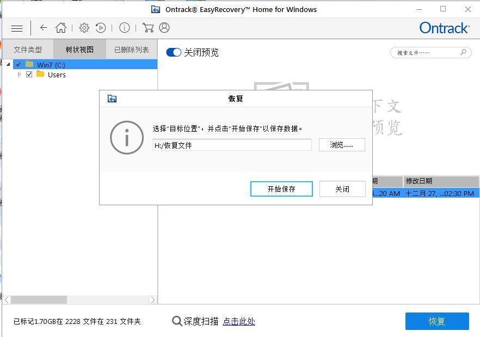This screenshot has width=480, height=337.
Task: Open the information icon in toolbar
Action: tap(124, 28)
